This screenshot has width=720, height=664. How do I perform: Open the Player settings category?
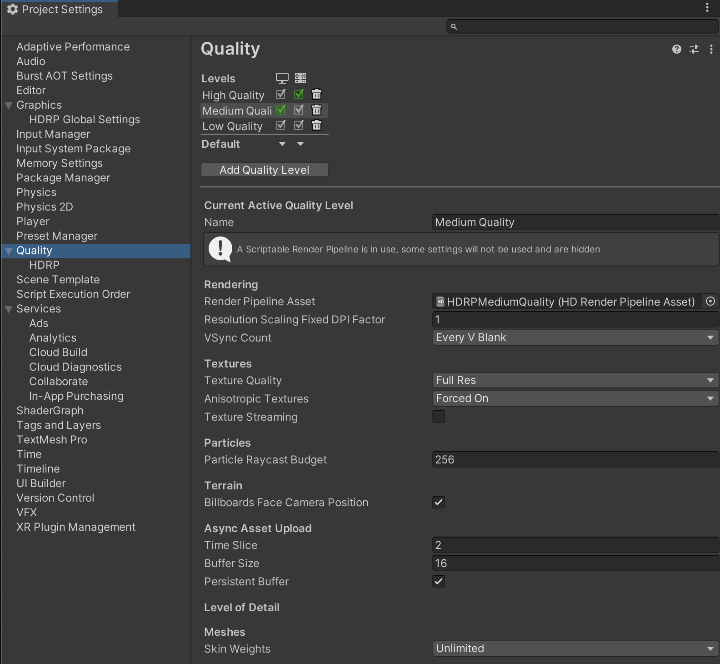[x=33, y=221]
